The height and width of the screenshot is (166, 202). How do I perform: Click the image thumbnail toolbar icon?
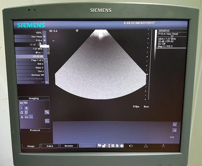coord(113,146)
